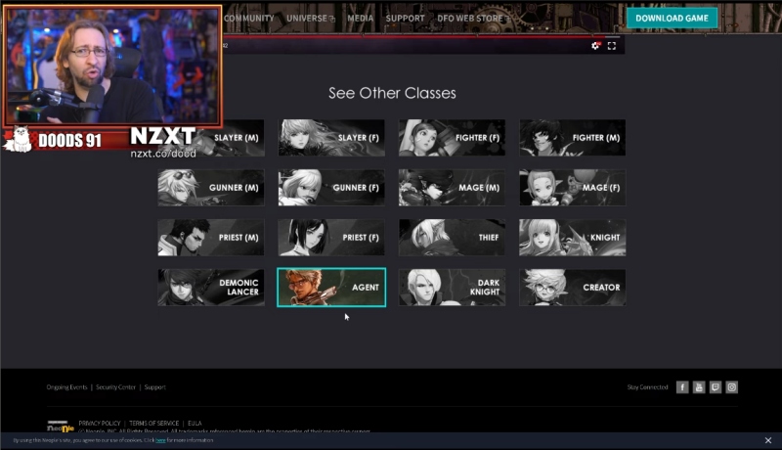Click the Download Game button

click(672, 18)
